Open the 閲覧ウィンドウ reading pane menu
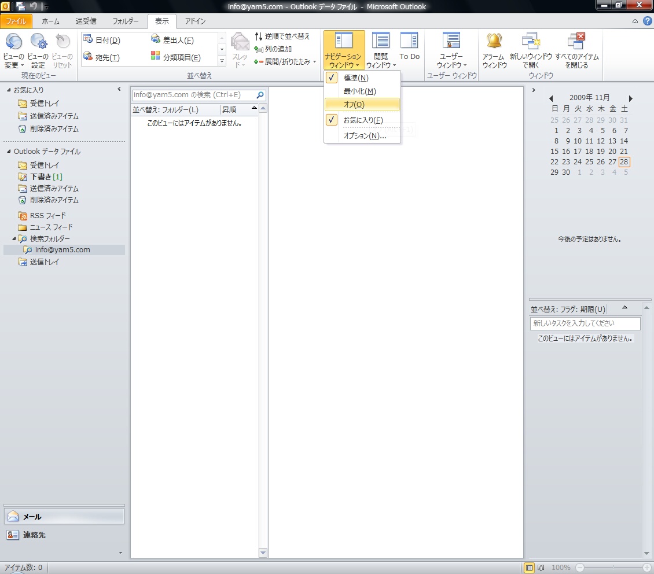 380,50
